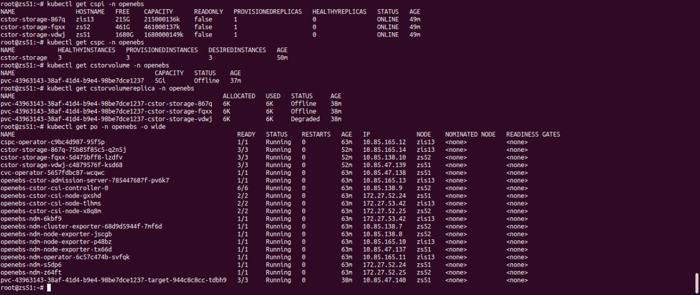Click IP address 10.85.138.9
Screen dimensions: 700x295
383,187
